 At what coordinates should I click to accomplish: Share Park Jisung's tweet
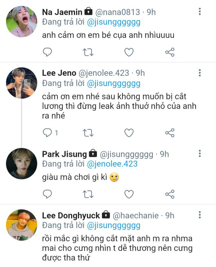(x=170, y=194)
